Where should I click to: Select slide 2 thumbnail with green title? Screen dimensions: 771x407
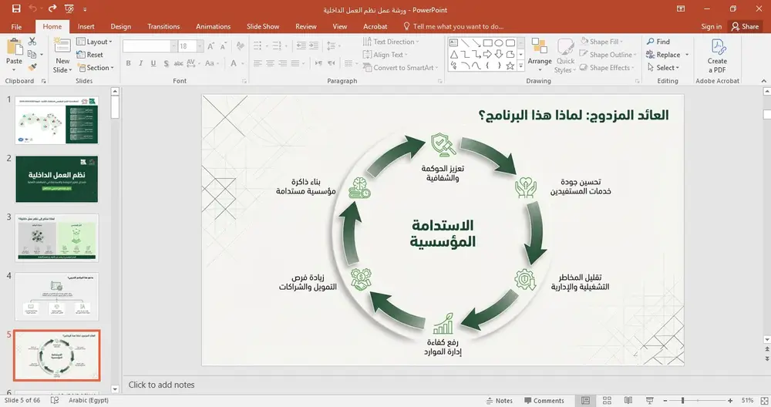point(57,180)
